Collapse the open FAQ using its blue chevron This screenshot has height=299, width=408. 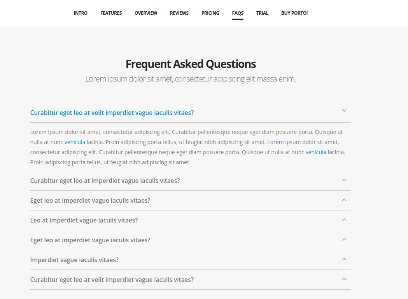point(344,111)
